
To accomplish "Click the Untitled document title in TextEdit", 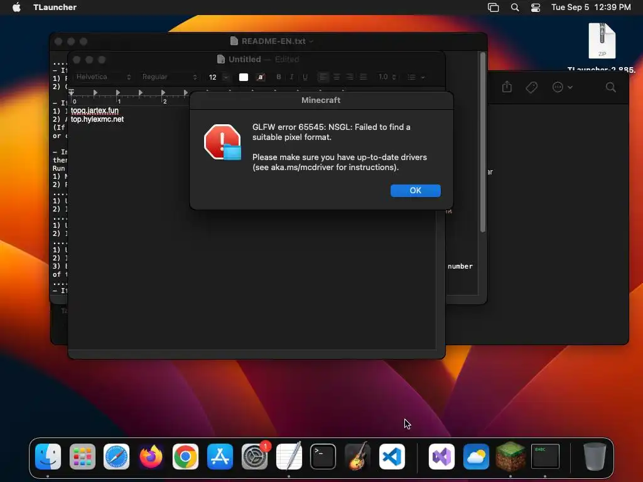I will click(x=245, y=60).
